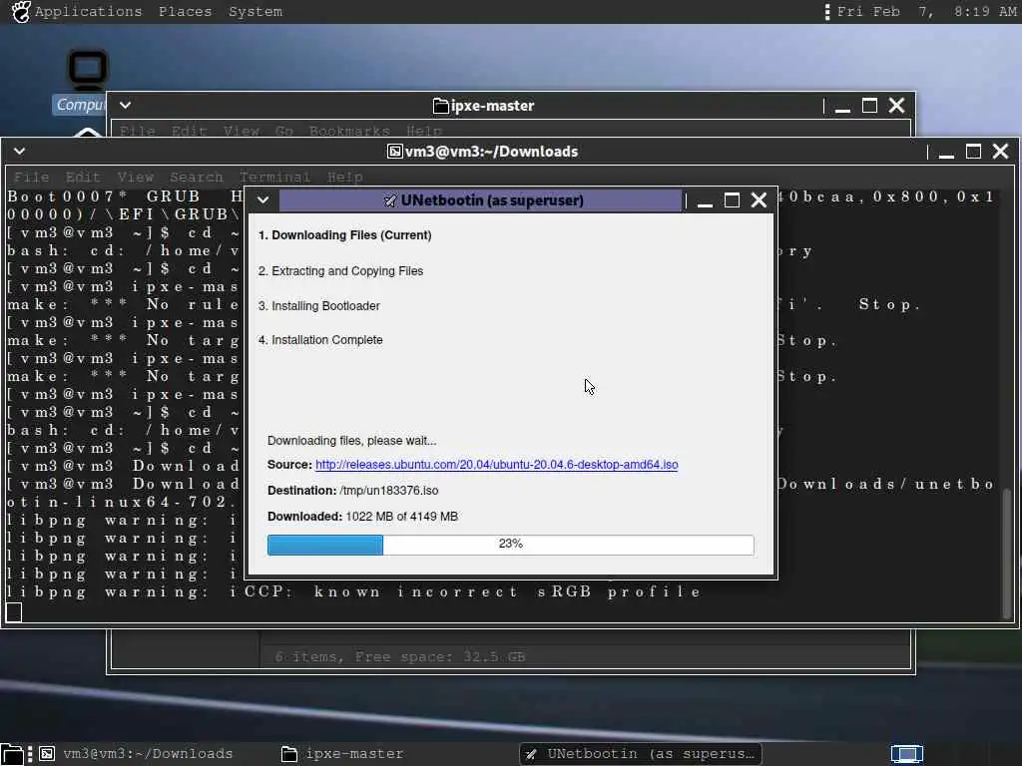Image resolution: width=1022 pixels, height=766 pixels.
Task: Maximize the UNetbootin window
Action: 732,200
